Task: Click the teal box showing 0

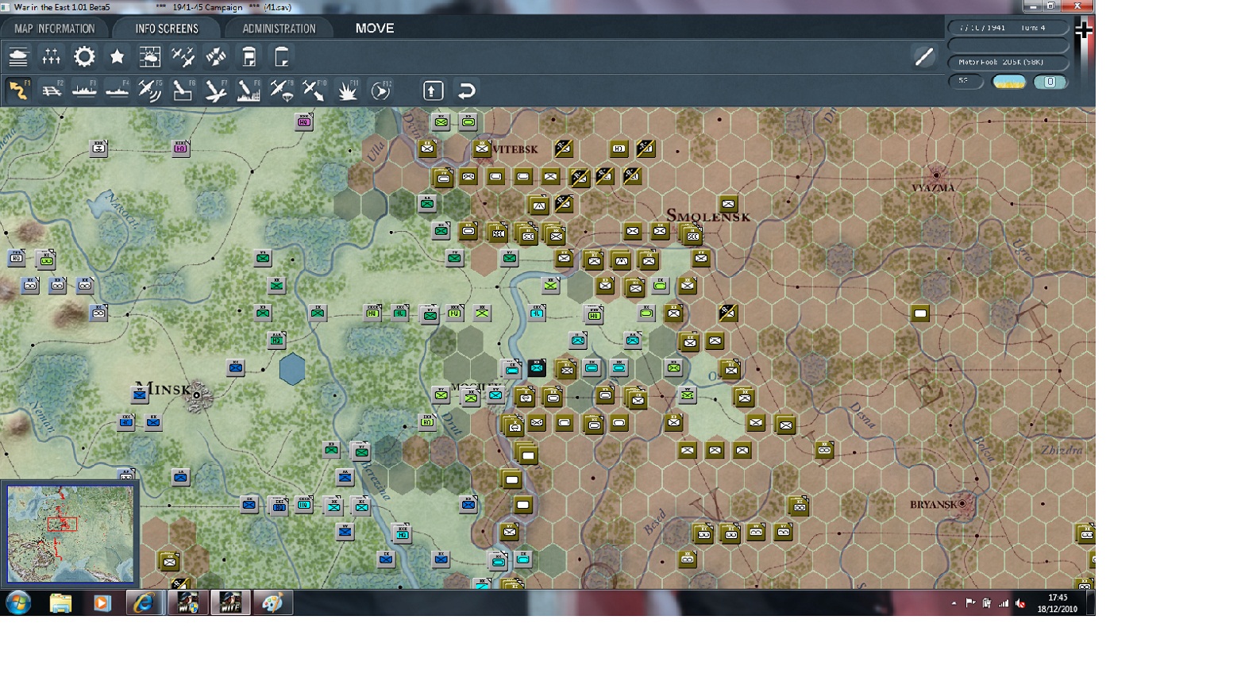Action: [1050, 82]
